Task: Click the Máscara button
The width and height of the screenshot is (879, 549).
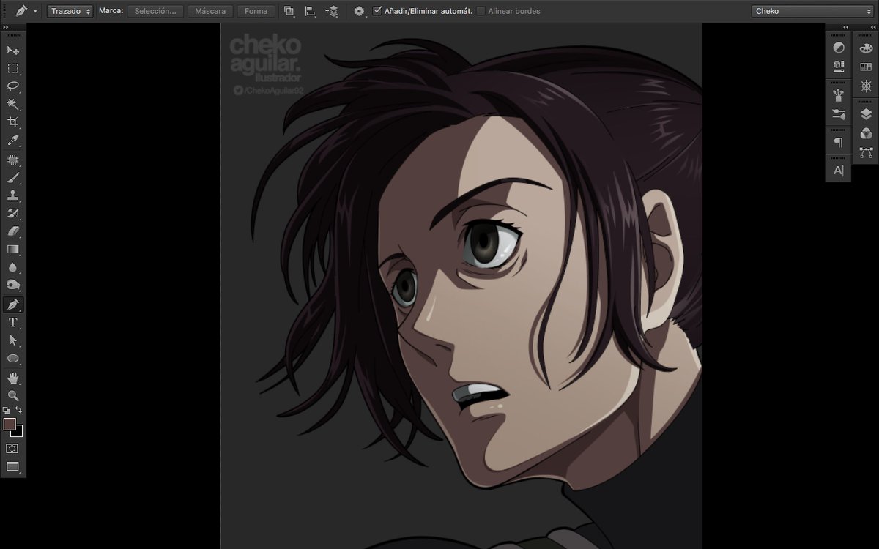Action: pyautogui.click(x=210, y=11)
